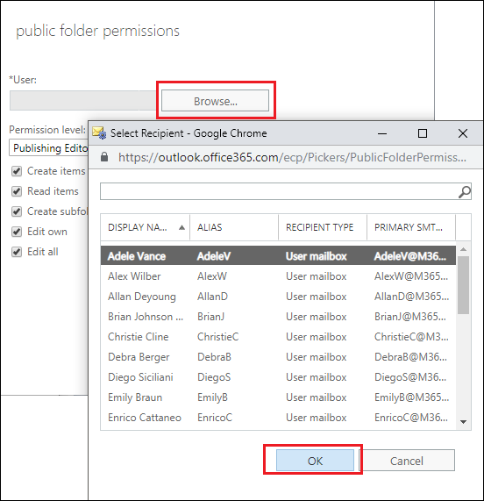This screenshot has height=501, width=484.
Task: Open the Permission level dropdown
Action: tap(49, 147)
